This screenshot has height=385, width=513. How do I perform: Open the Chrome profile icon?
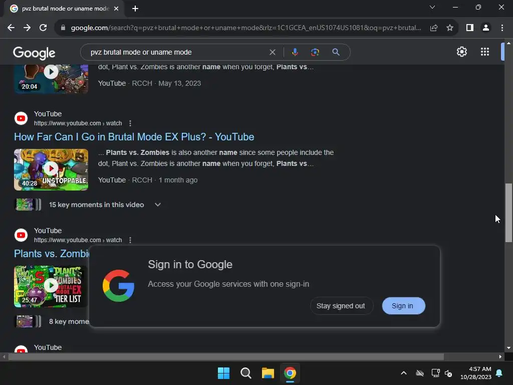486,28
